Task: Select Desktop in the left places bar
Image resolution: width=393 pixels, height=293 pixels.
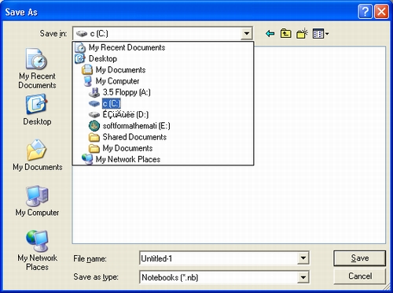Action: pos(37,109)
